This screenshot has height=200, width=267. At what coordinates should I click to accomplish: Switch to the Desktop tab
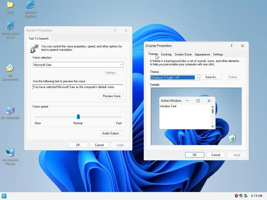click(x=166, y=54)
